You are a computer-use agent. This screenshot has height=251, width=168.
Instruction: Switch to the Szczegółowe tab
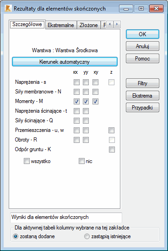[27, 24]
